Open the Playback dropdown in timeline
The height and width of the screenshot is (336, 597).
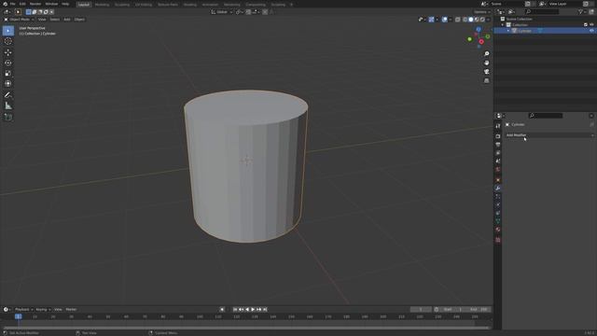(23, 310)
